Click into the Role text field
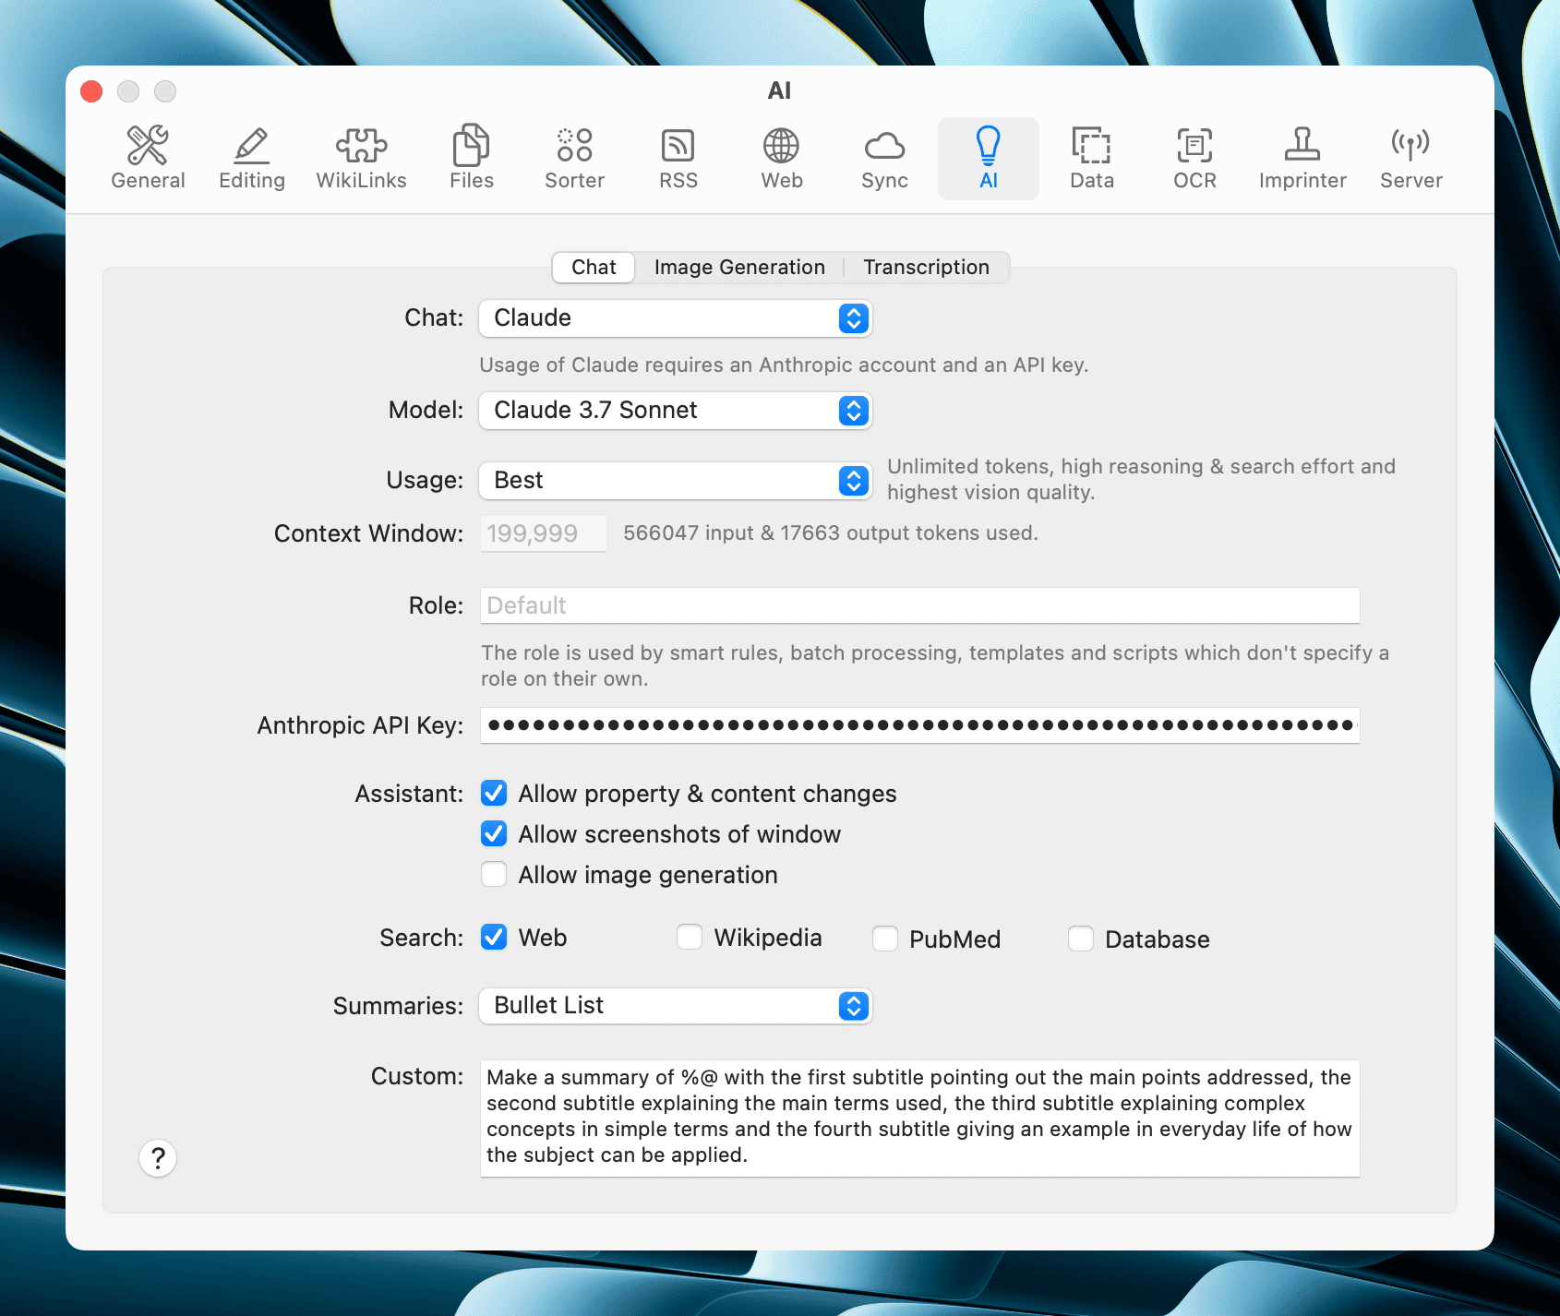The height and width of the screenshot is (1316, 1560). [x=919, y=605]
